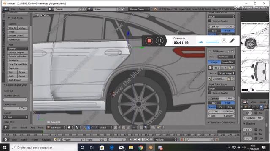Viewport: 270px width, 151px height.
Task: Select the lower Front draw-depth button
Action: (228, 103)
